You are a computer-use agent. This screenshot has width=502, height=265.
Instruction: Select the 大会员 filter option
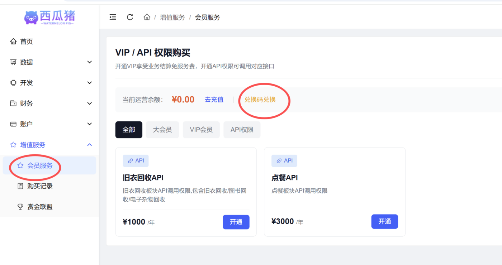tap(162, 130)
